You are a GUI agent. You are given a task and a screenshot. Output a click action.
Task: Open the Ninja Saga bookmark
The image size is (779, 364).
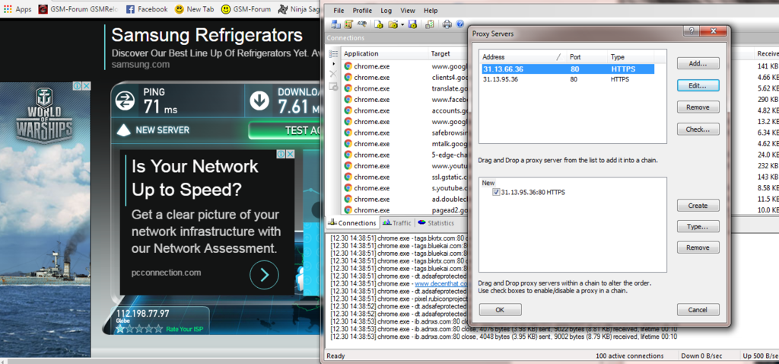pyautogui.click(x=298, y=9)
